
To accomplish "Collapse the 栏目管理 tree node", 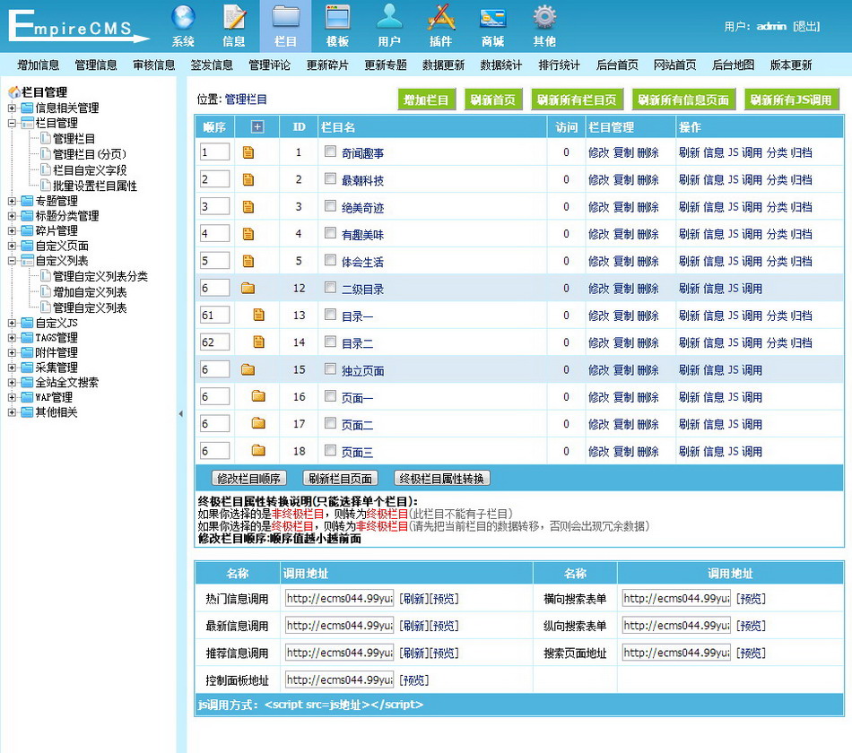I will 12,124.
